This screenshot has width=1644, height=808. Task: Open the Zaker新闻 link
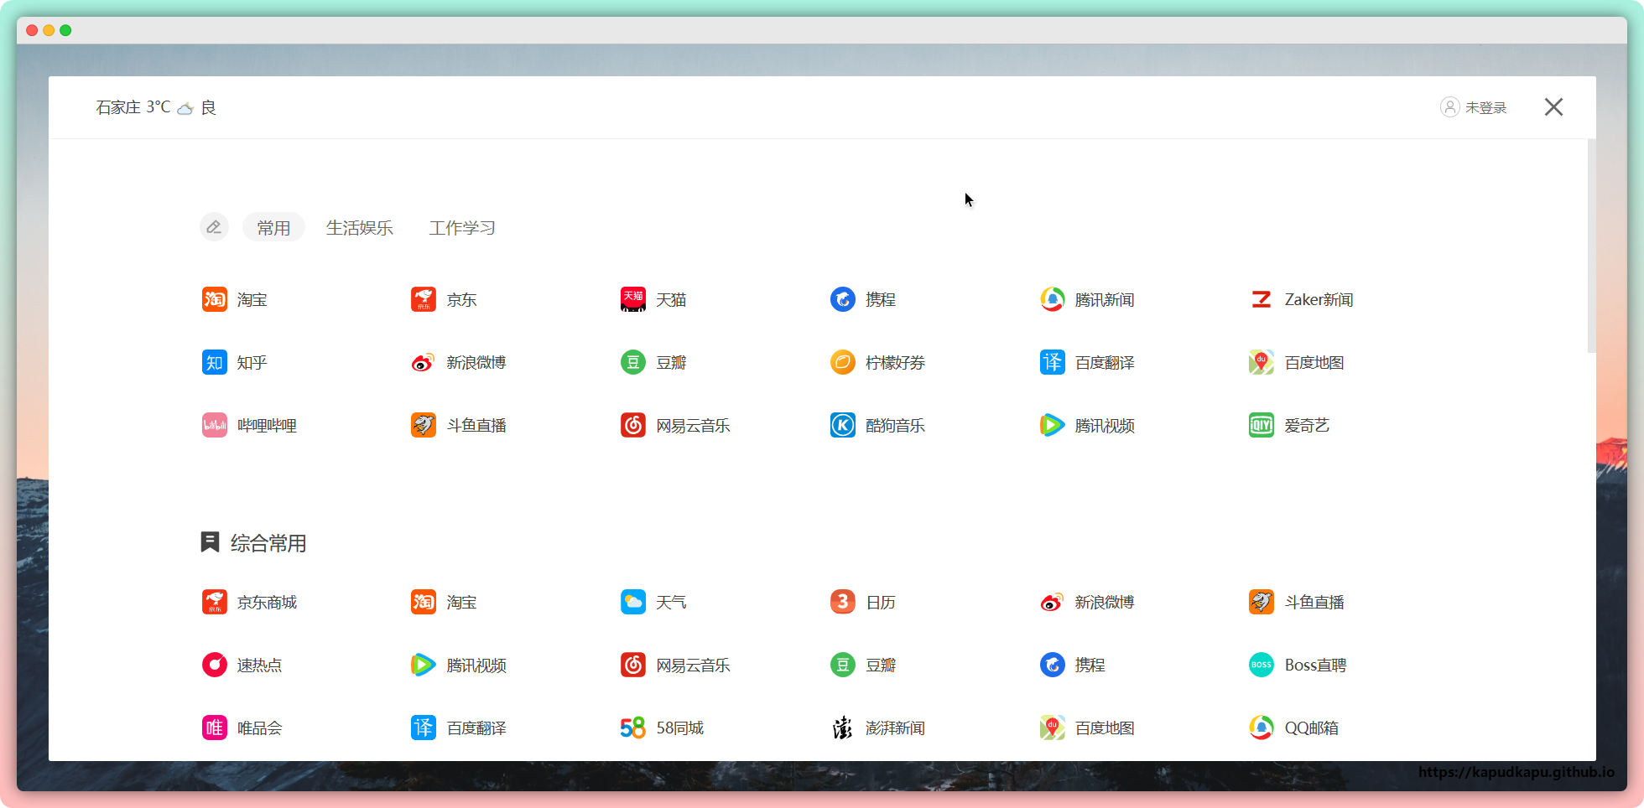[1318, 300]
